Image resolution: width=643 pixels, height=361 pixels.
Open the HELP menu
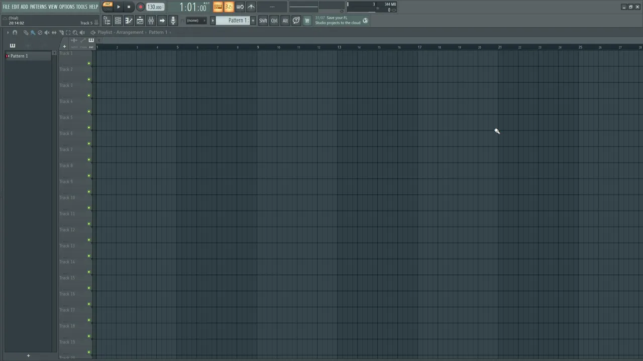(93, 7)
